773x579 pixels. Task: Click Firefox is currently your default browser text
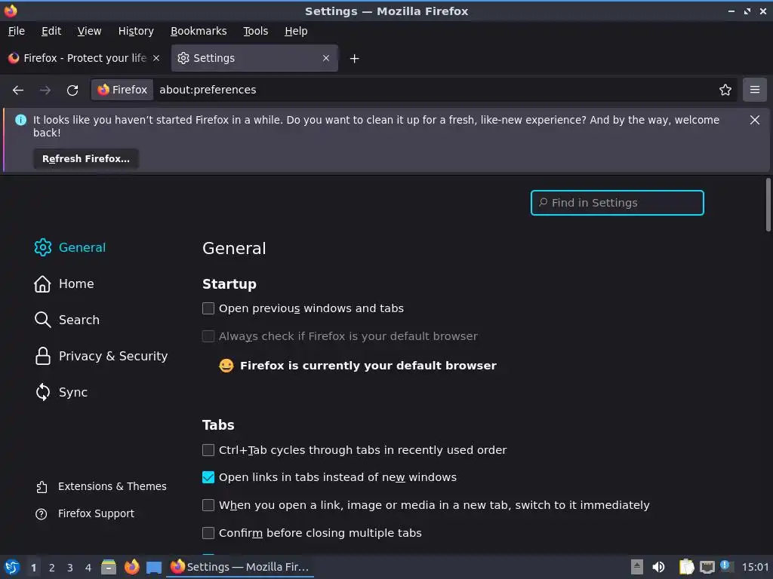(368, 366)
